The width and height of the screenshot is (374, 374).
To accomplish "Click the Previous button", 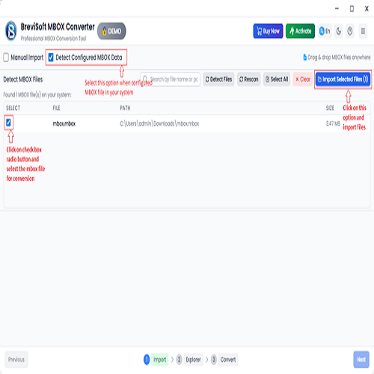I will coord(16,360).
